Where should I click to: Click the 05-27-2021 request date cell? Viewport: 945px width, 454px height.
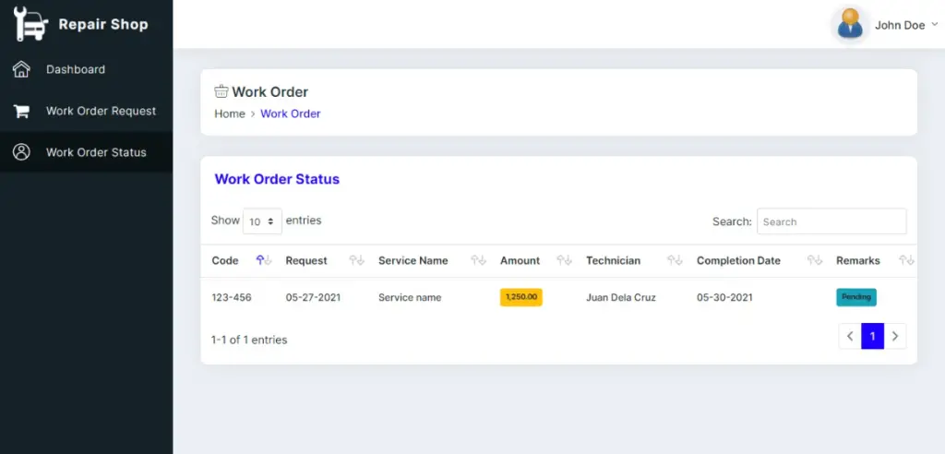[313, 297]
